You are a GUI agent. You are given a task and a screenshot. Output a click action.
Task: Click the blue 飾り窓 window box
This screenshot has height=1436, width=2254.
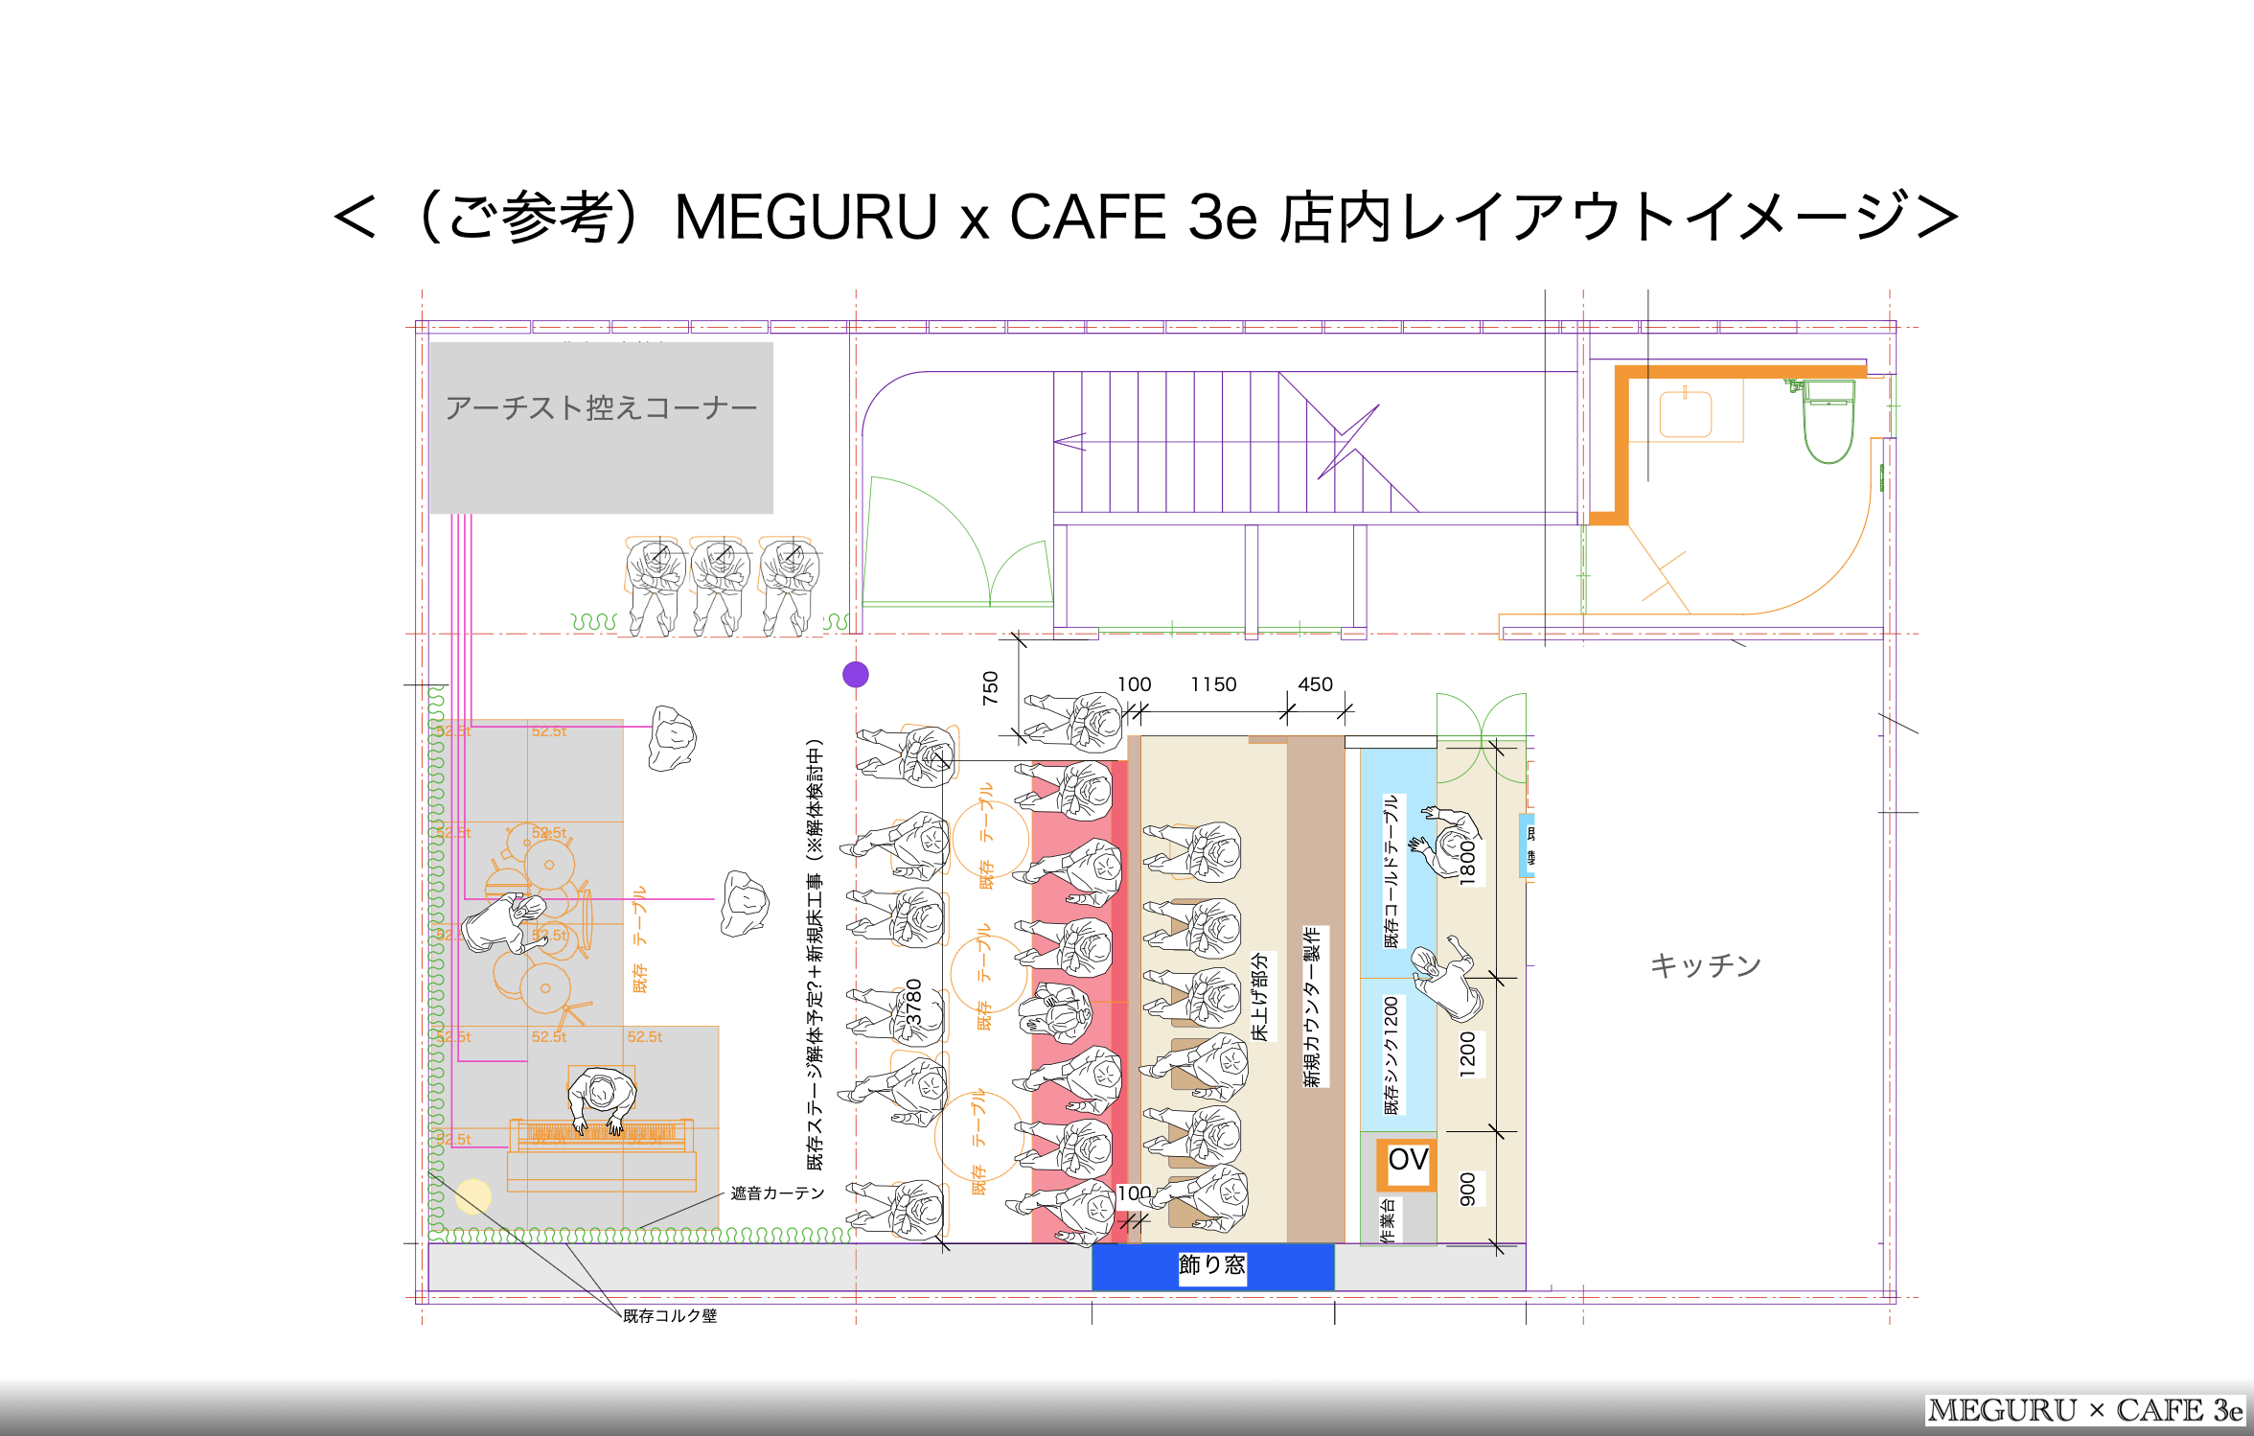click(1212, 1266)
